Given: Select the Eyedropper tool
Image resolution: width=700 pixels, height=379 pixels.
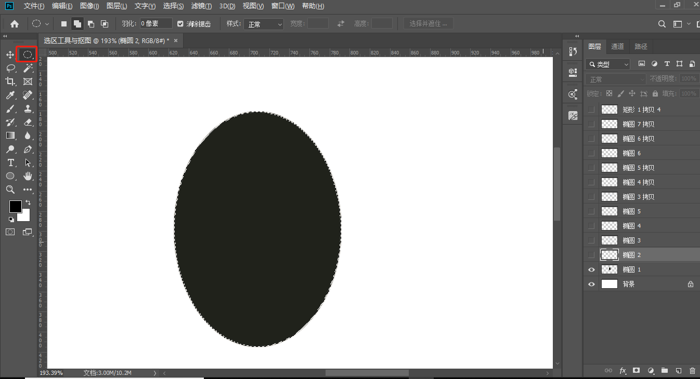Looking at the screenshot, I should click(10, 95).
